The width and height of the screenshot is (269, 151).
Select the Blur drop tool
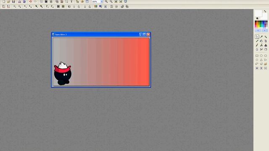pos(257,49)
